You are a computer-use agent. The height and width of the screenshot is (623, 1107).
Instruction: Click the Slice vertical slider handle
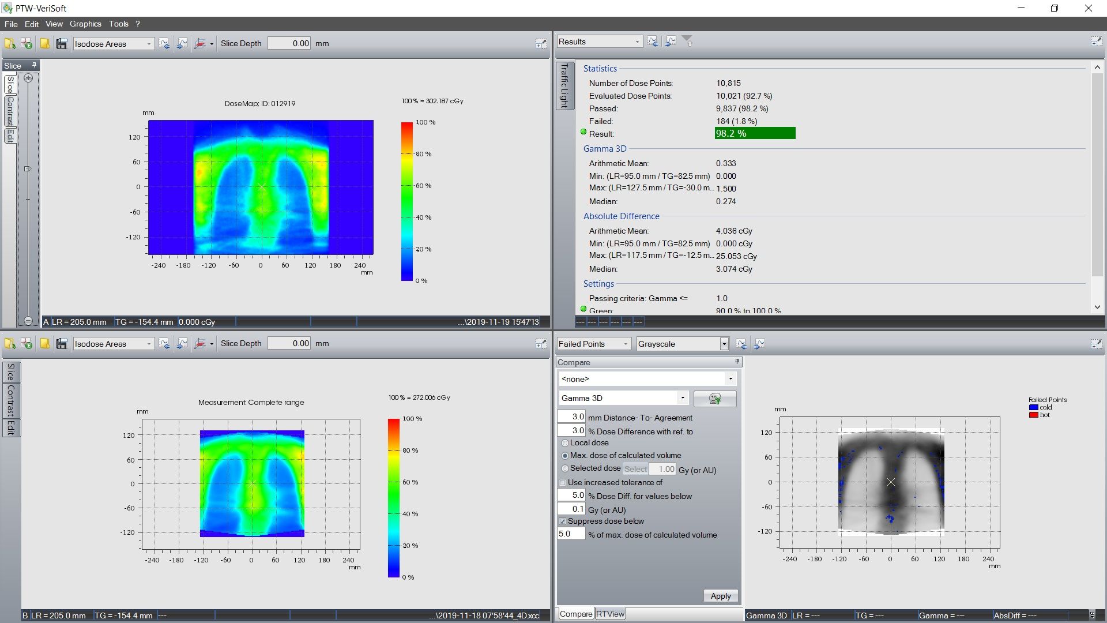point(27,169)
